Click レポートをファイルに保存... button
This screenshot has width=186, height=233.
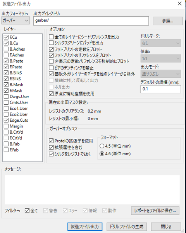tap(155, 211)
